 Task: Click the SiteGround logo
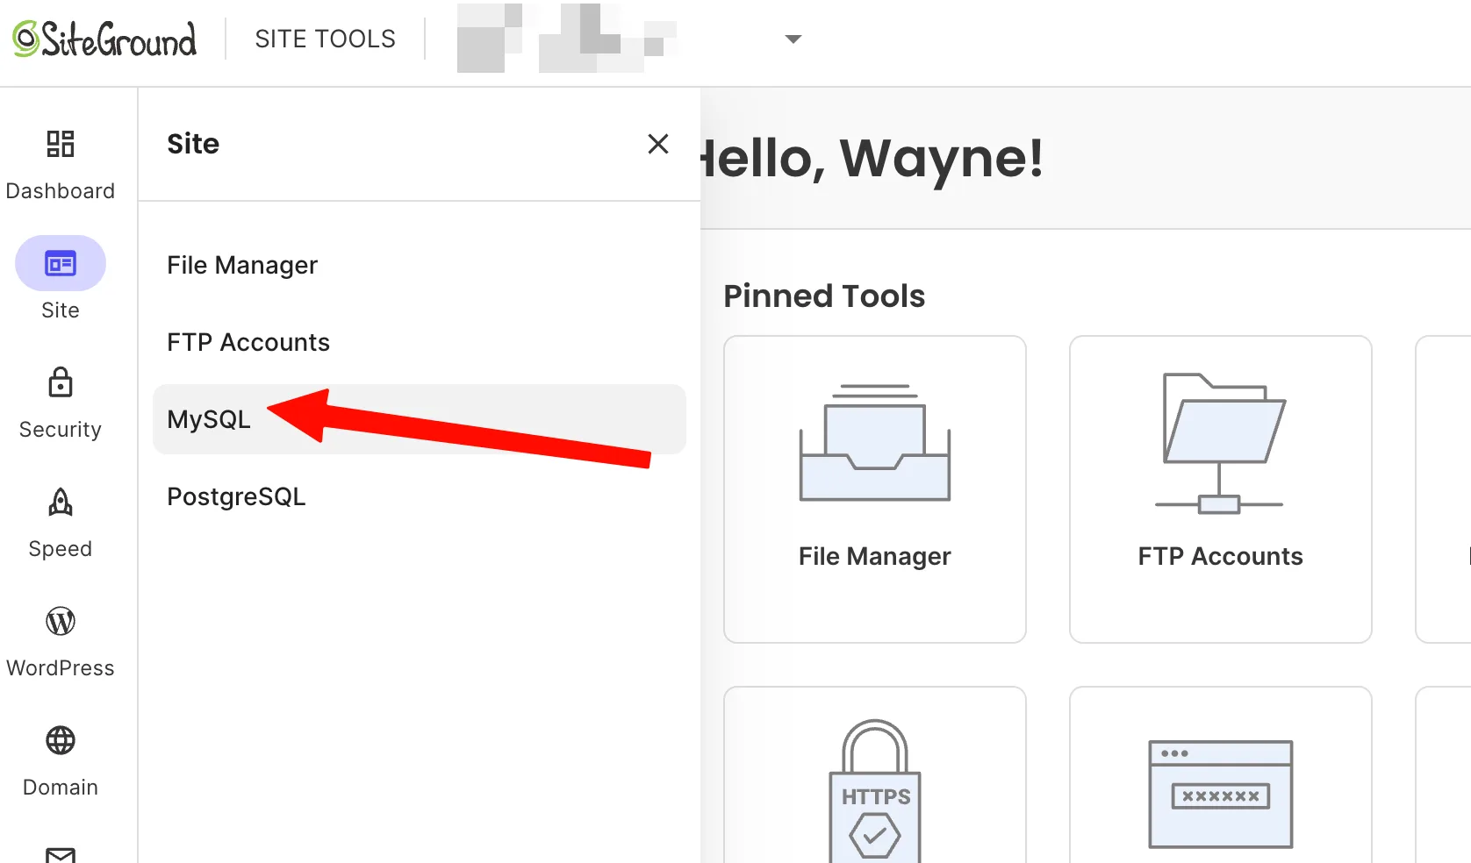tap(104, 39)
